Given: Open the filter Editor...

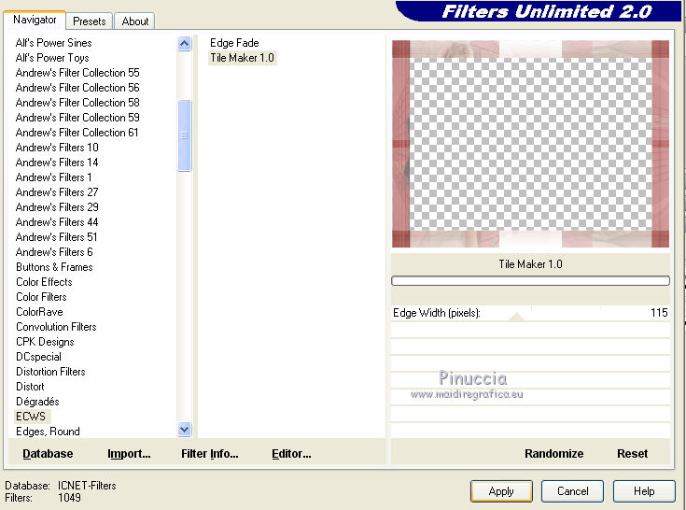Looking at the screenshot, I should (291, 454).
